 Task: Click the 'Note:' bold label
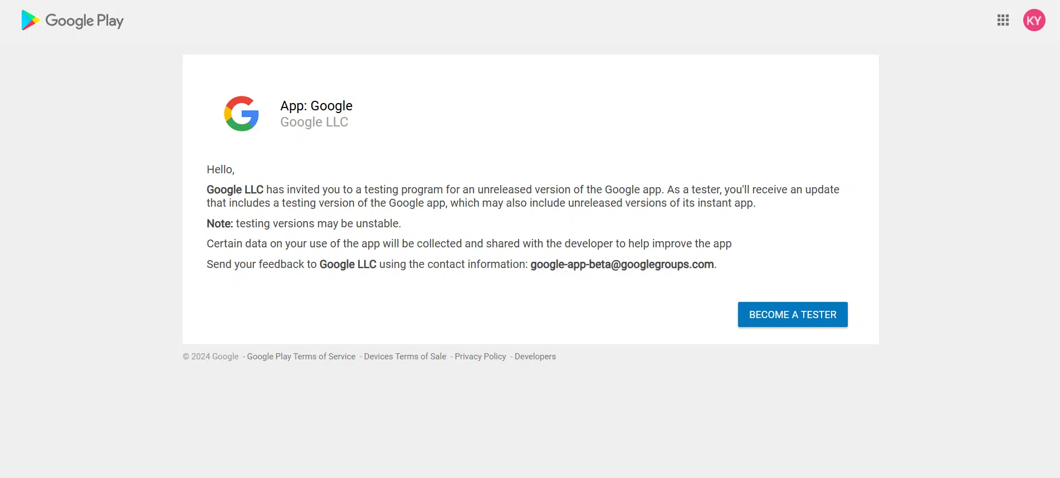(x=219, y=223)
